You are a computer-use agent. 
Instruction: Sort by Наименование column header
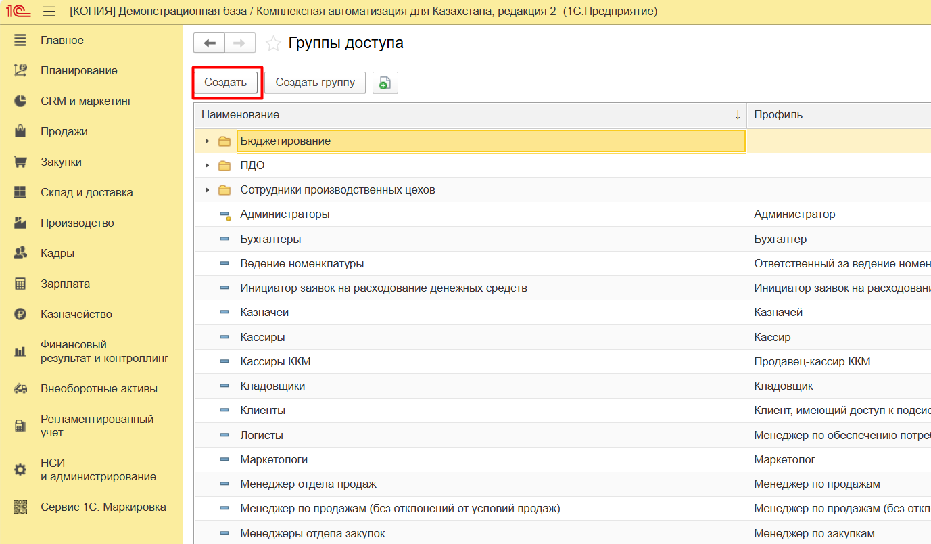tap(469, 114)
